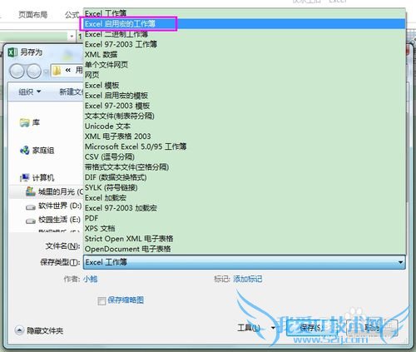The height and width of the screenshot is (352, 416).
Task: Pick Excel 97-2003 工作簿 format
Action: pos(245,44)
